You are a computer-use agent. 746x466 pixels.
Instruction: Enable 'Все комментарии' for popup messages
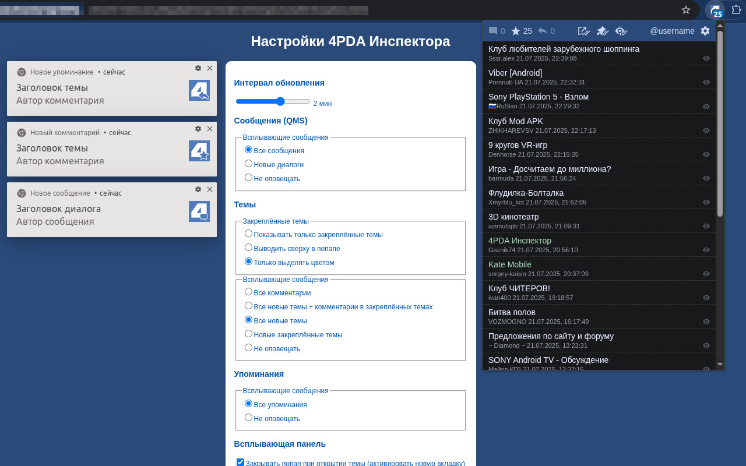[249, 292]
